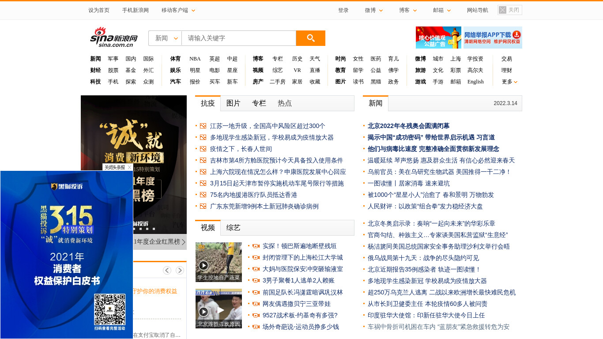Image resolution: width=603 pixels, height=339 pixels.
Task: Click image icon beside 75名内地援港医疗队员
Action: [203, 195]
